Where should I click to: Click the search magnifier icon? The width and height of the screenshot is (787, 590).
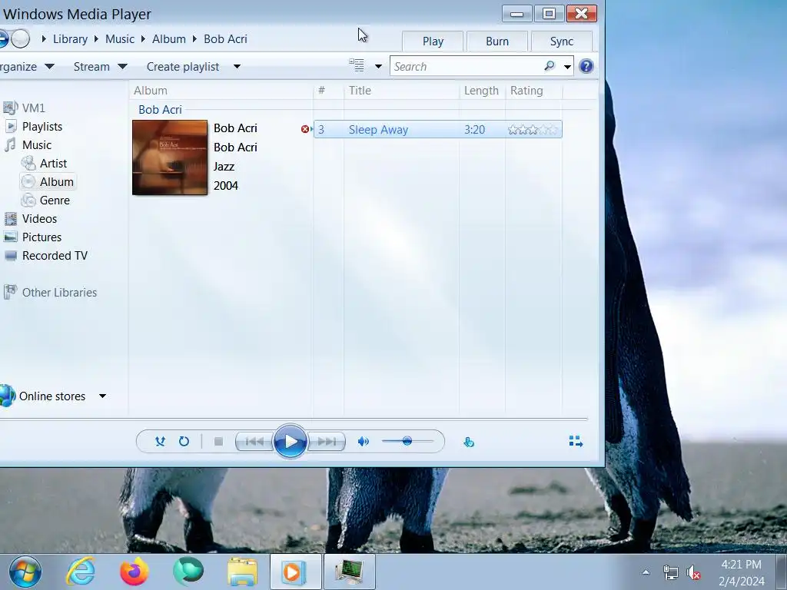[x=550, y=66]
